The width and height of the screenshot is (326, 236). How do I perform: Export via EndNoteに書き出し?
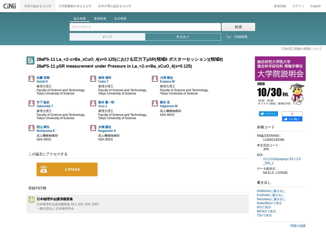tap(271, 195)
